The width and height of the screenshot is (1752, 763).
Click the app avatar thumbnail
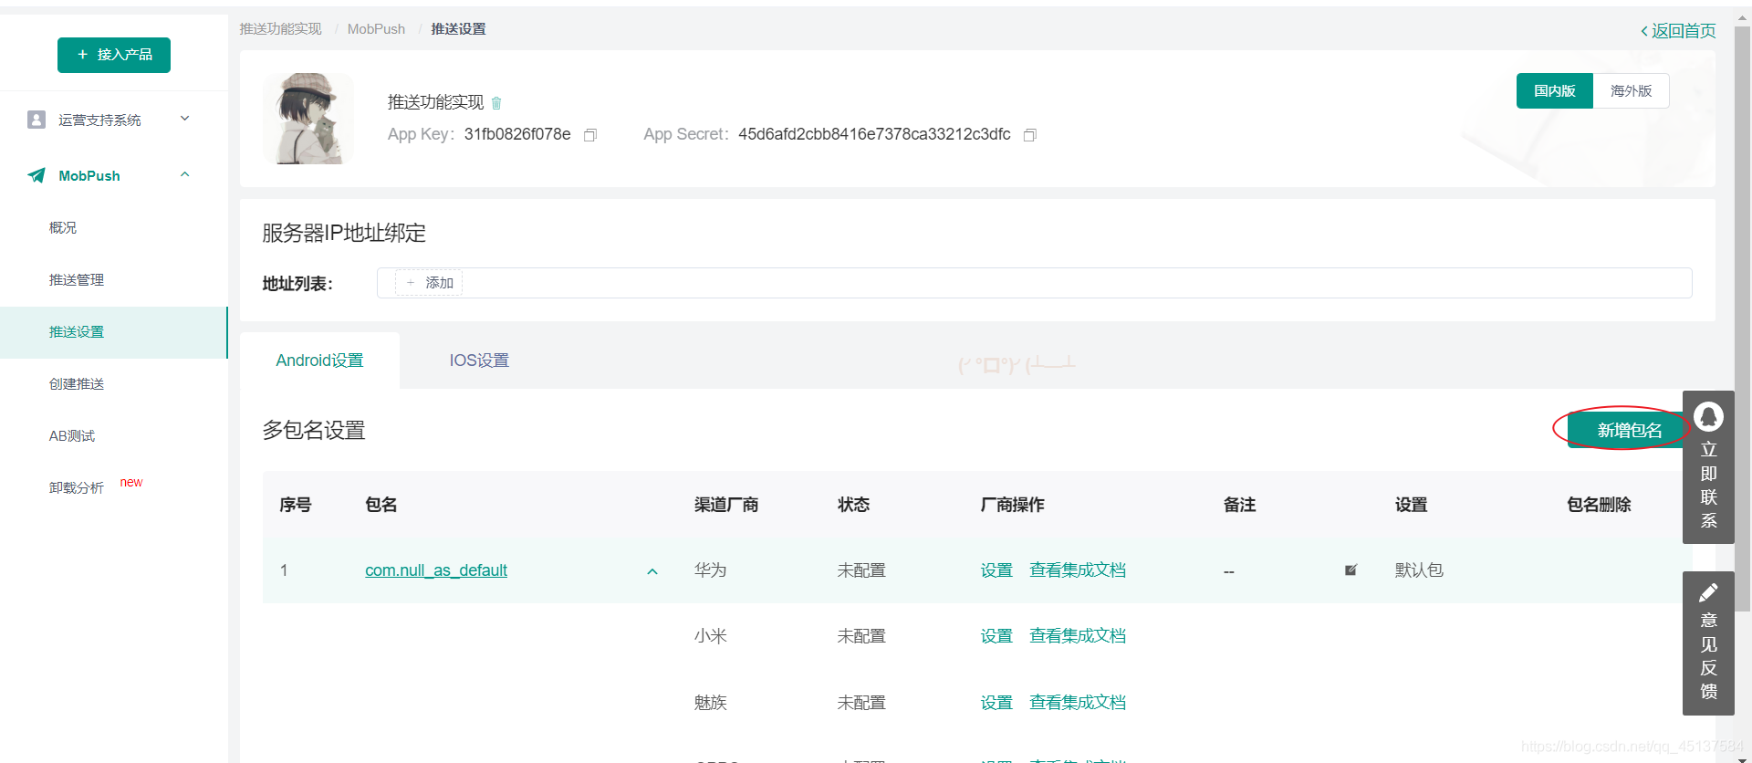308,119
